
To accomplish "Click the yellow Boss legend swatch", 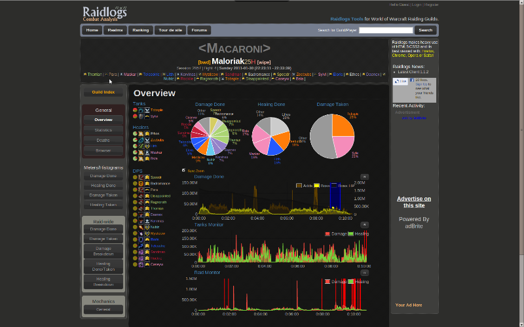I will (x=316, y=186).
